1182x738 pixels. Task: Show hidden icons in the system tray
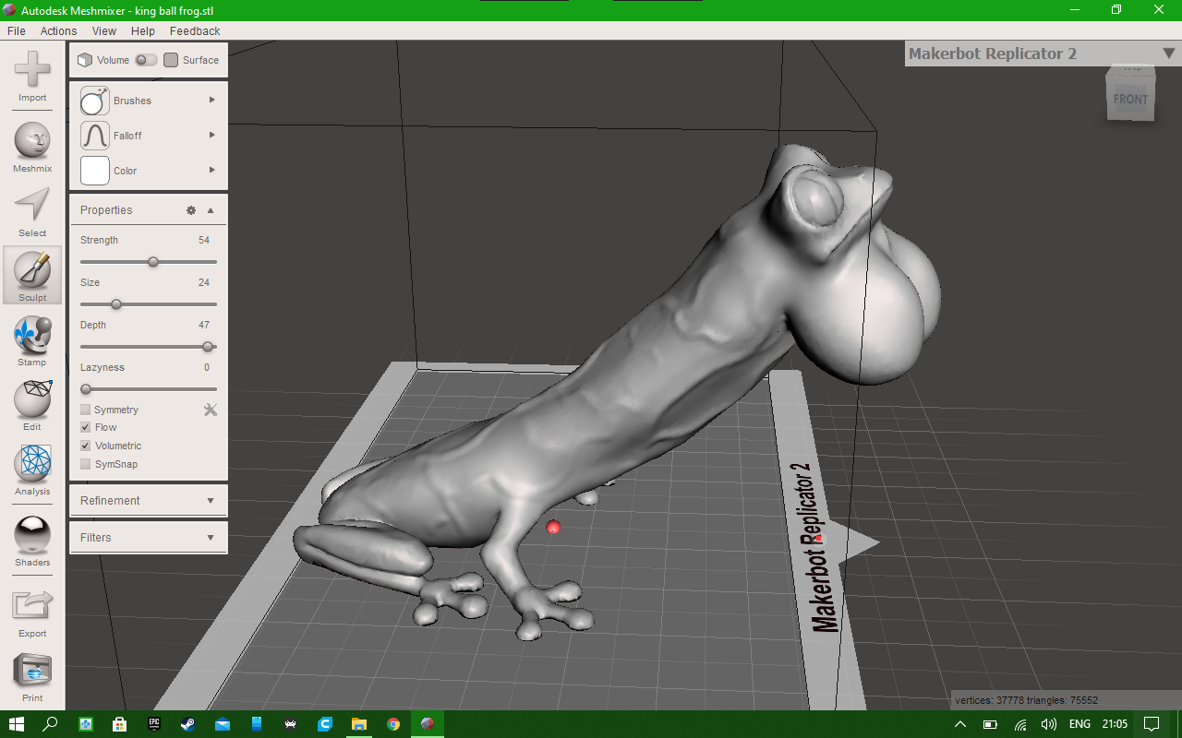point(959,724)
